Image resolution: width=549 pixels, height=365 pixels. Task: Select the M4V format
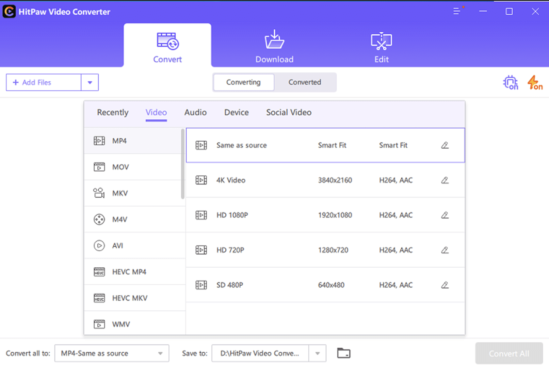135,219
